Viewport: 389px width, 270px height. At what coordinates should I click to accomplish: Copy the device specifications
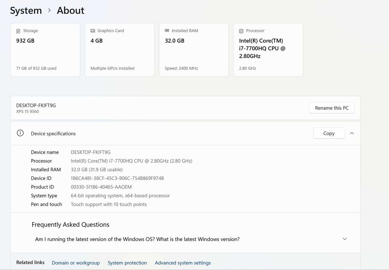click(329, 133)
